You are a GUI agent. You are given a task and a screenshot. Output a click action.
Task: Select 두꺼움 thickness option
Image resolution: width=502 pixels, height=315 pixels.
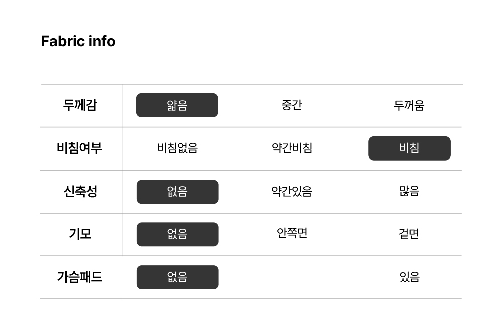[x=409, y=105]
